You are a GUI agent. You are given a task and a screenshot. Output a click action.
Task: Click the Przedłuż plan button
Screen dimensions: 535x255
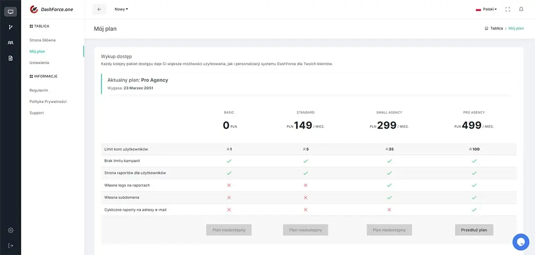474,230
